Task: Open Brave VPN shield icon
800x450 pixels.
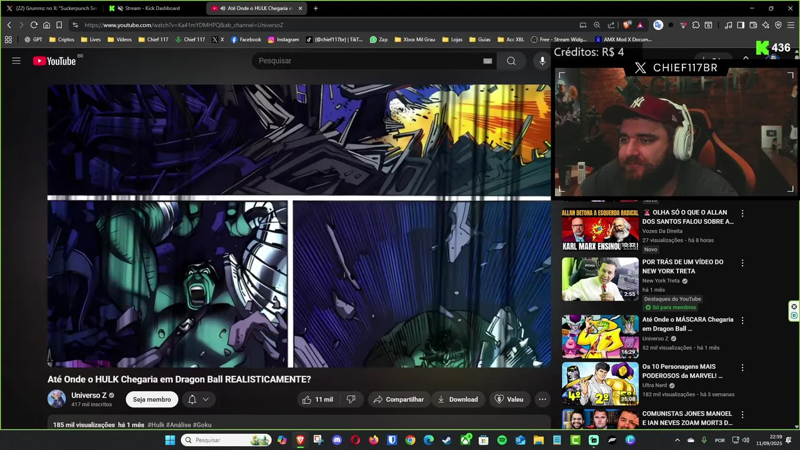Action: (x=778, y=25)
